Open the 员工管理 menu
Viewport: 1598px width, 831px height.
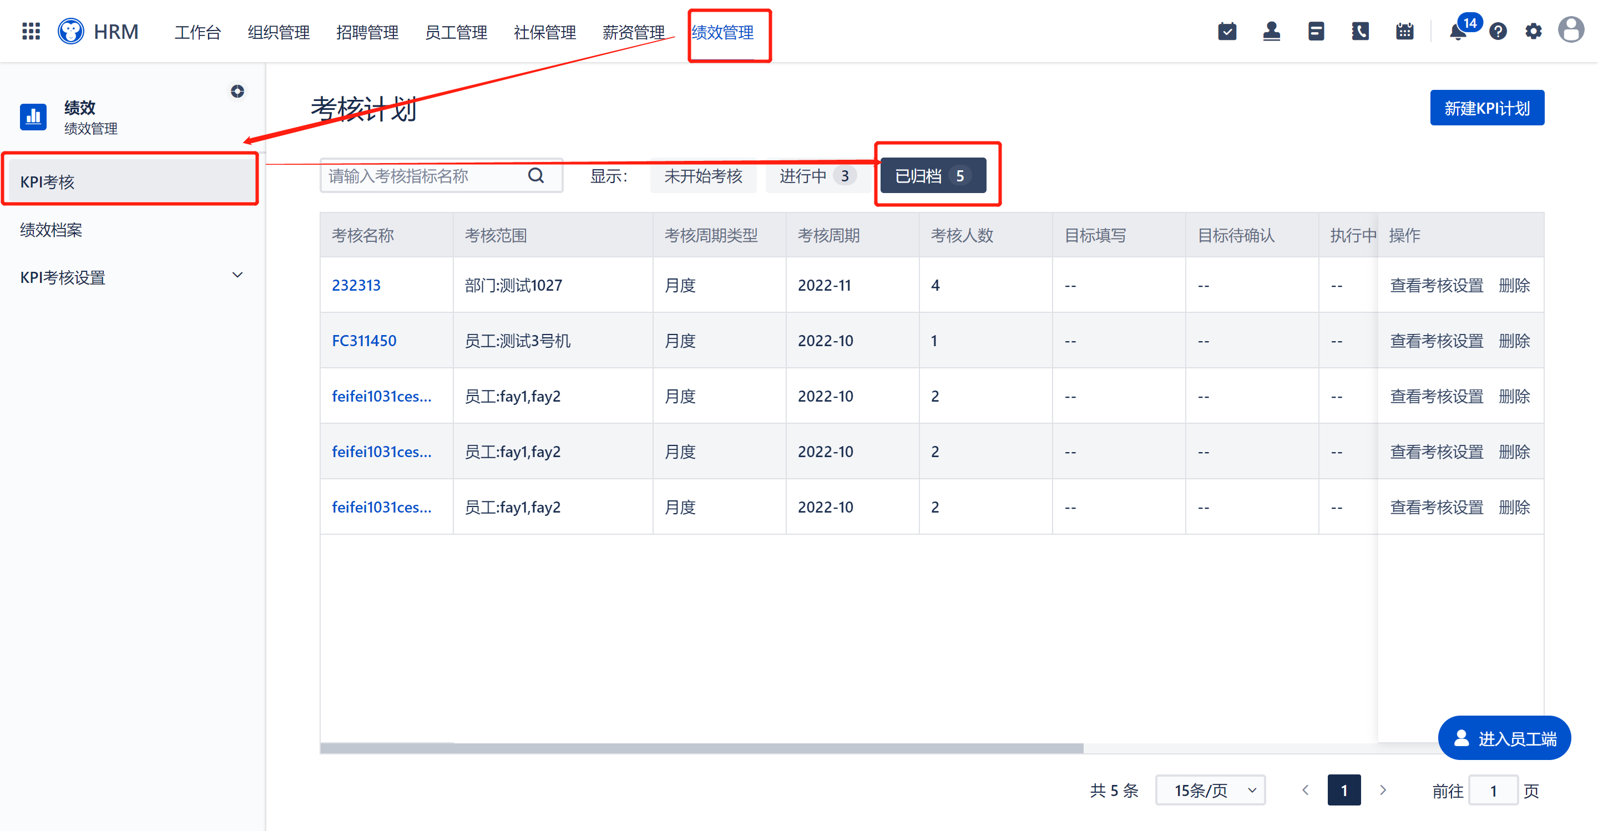tap(456, 32)
